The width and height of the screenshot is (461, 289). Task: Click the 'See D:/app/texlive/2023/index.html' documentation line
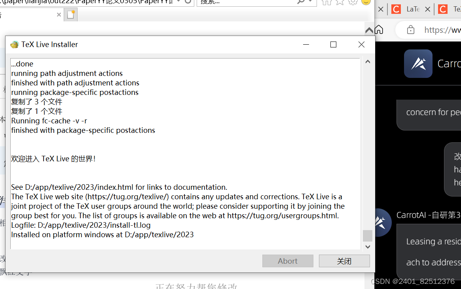[x=119, y=187]
